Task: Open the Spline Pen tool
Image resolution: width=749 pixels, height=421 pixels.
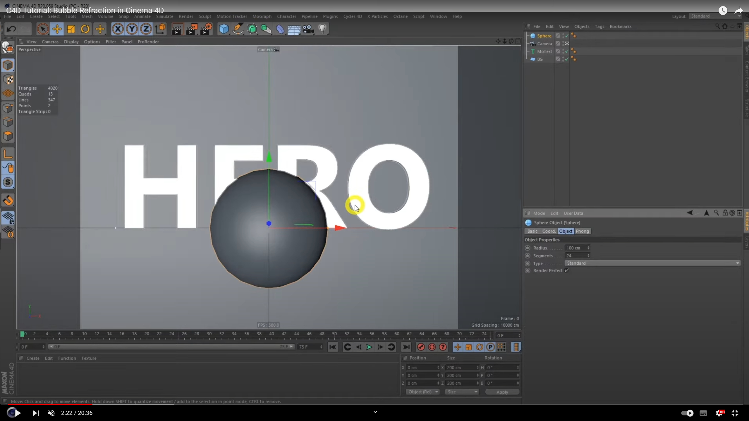Action: (x=238, y=29)
